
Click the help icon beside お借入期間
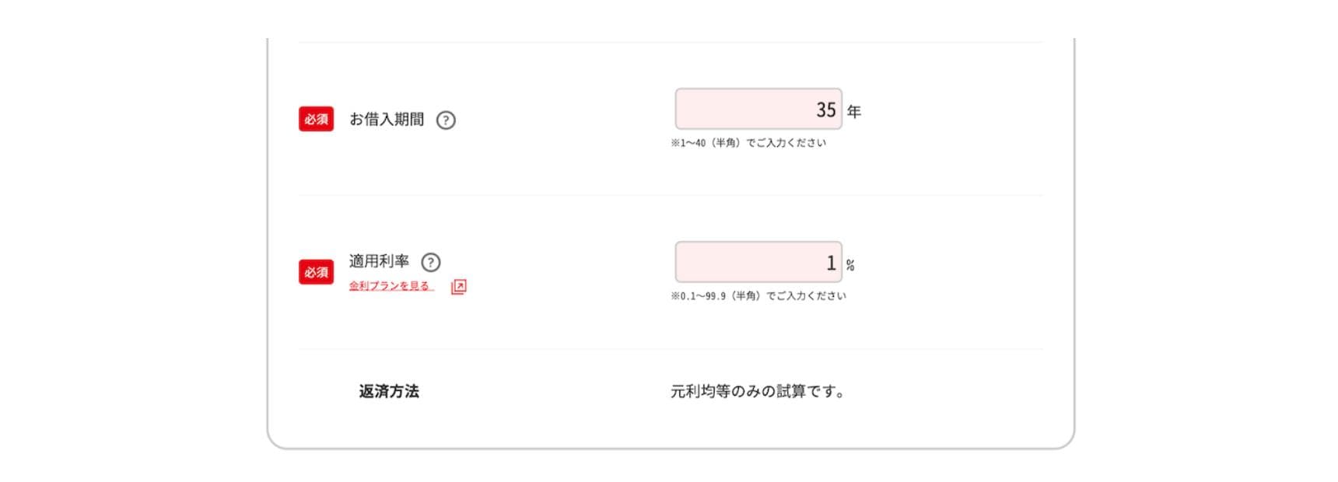(x=446, y=120)
